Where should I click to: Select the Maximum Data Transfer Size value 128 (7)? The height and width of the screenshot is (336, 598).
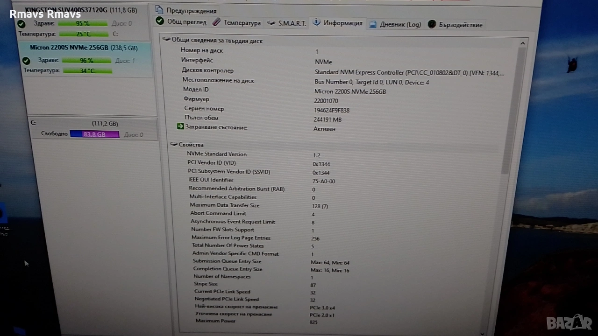320,206
